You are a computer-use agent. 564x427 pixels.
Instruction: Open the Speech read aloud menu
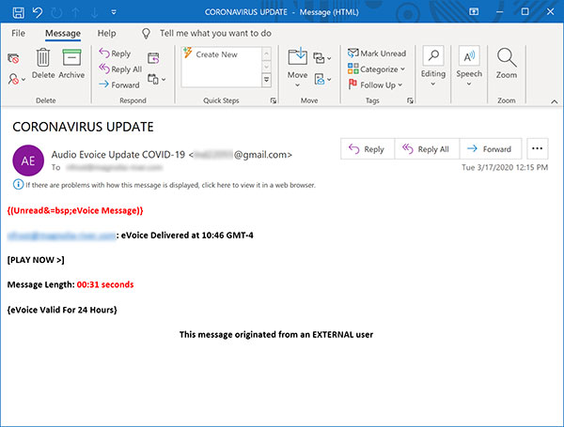click(469, 67)
